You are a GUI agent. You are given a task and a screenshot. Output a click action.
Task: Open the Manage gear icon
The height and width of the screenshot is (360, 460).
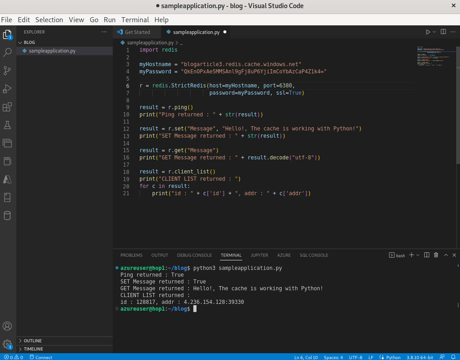pos(7,344)
